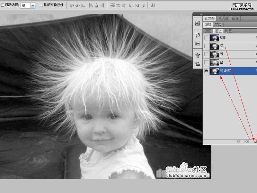Open the Clone Source stamp icon
257x193 pixels.
coord(198,63)
